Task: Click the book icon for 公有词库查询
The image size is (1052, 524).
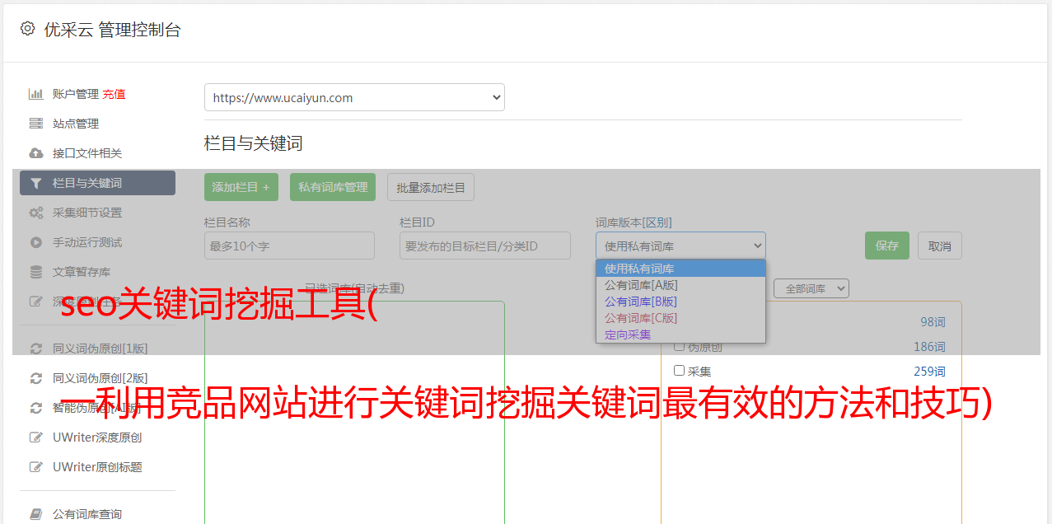Action: click(x=35, y=514)
